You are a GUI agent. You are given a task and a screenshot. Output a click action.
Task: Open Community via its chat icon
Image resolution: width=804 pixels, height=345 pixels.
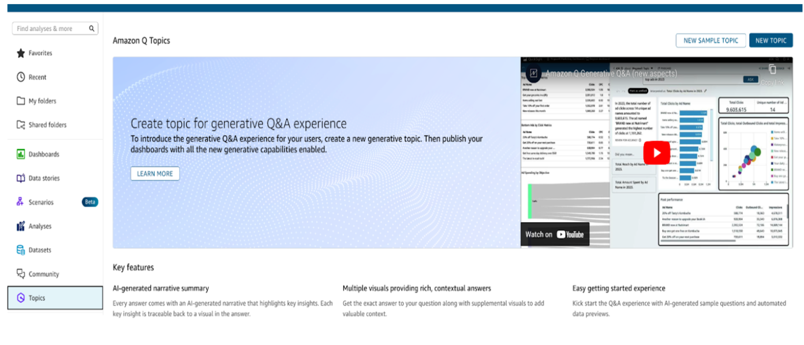(21, 274)
